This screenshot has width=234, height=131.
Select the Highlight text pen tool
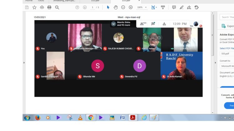[x=182, y=7]
